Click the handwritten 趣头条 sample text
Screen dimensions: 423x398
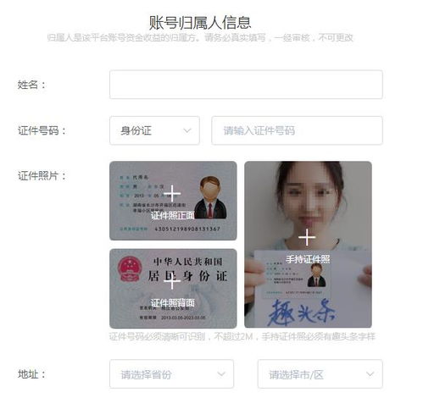[x=301, y=312]
